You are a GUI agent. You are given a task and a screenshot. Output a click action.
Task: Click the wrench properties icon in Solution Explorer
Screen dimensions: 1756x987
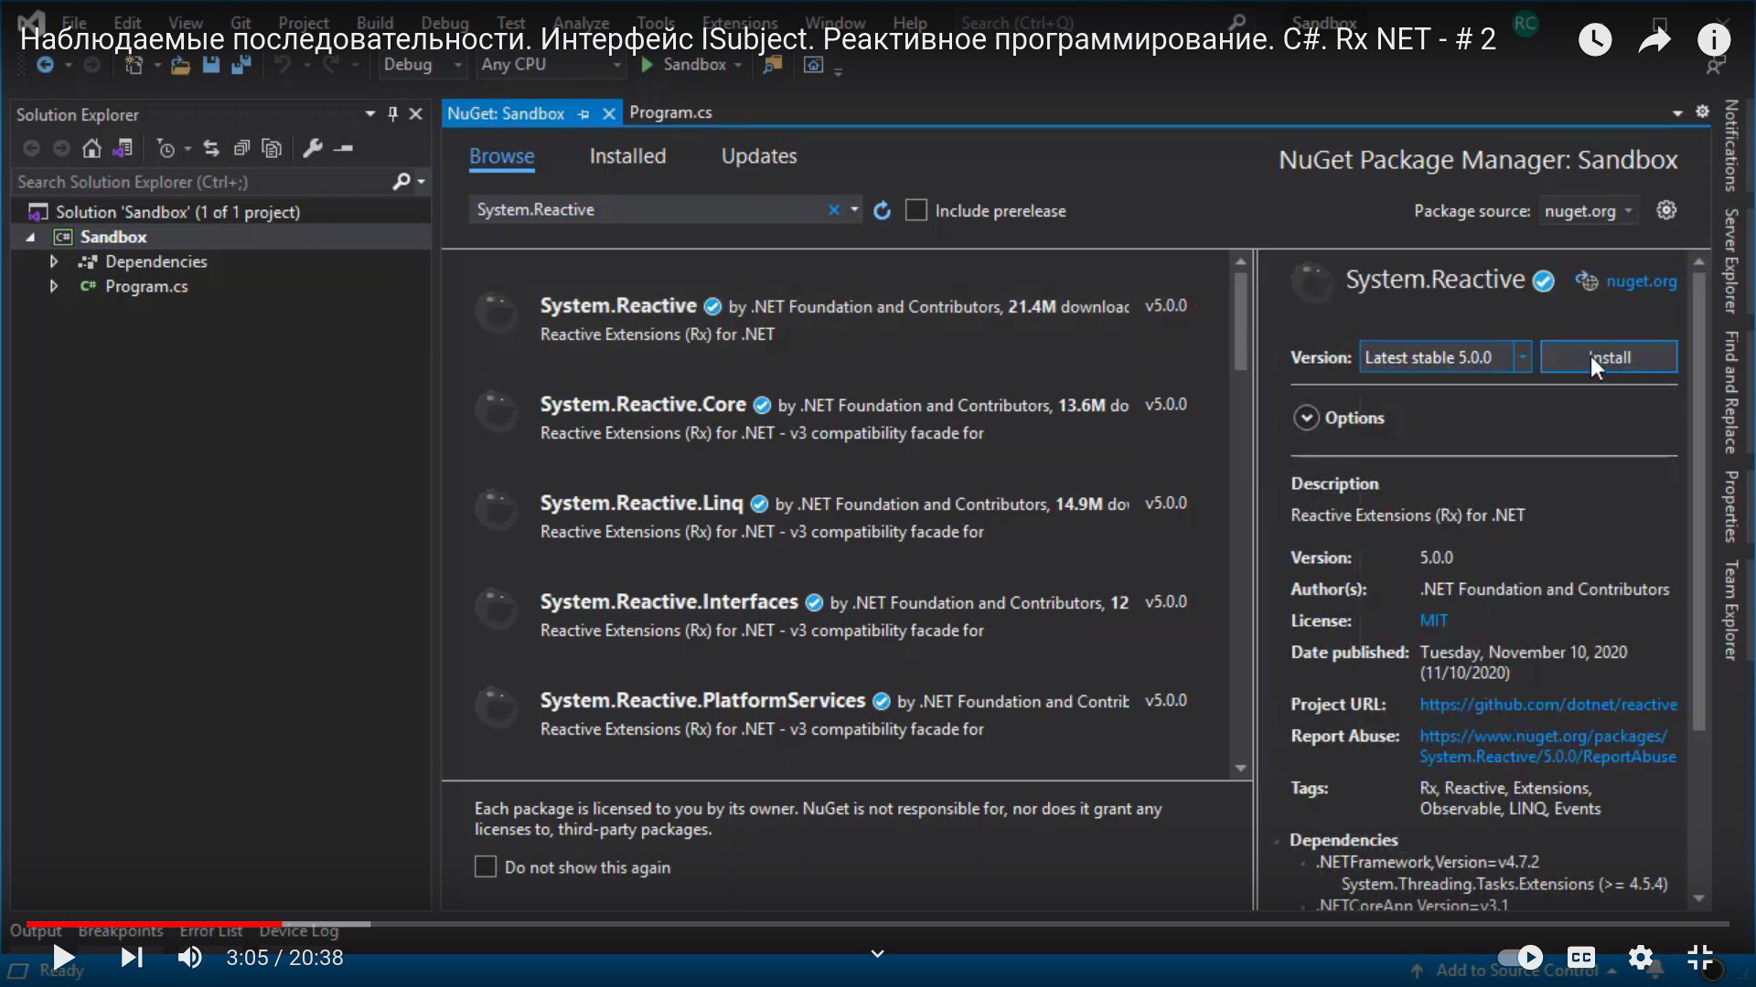pyautogui.click(x=313, y=148)
